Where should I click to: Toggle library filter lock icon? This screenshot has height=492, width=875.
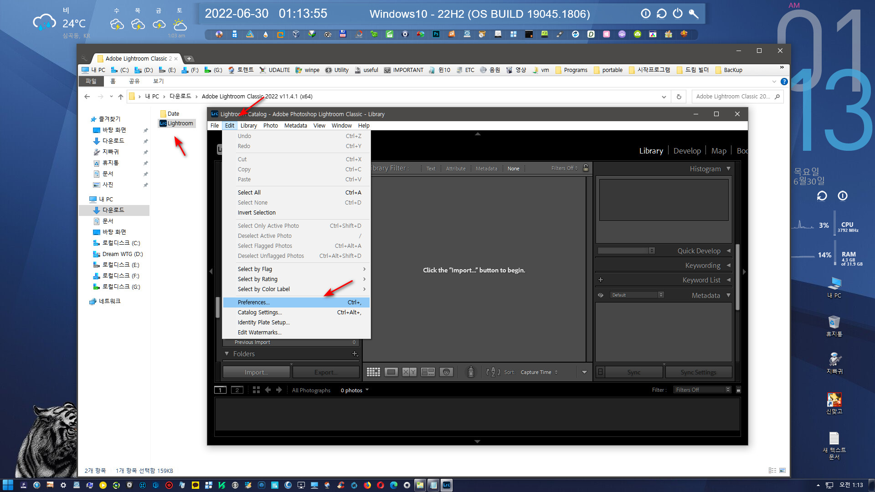click(586, 168)
